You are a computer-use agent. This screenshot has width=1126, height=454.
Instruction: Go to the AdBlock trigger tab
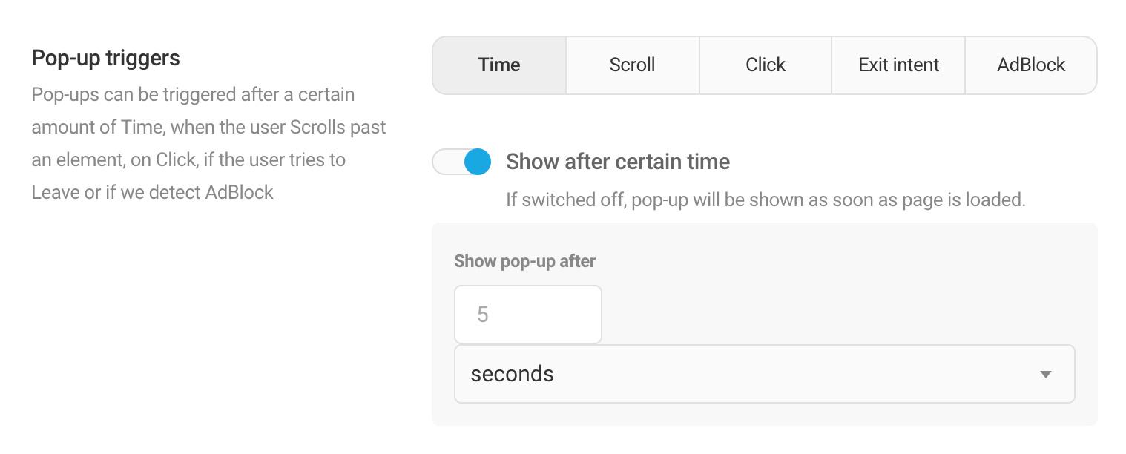(1030, 65)
